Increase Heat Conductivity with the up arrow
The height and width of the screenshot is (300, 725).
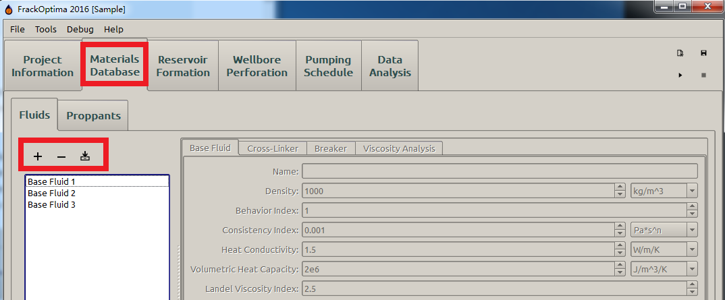pyautogui.click(x=620, y=246)
